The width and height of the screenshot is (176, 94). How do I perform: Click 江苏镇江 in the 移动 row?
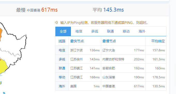click(x=76, y=77)
